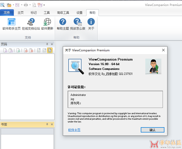Pin the 页码 panel
The image size is (182, 149).
pos(47,44)
